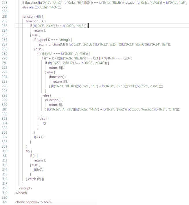Click the '</head>' closing tag
The image size is (189, 205).
(x=21, y=193)
